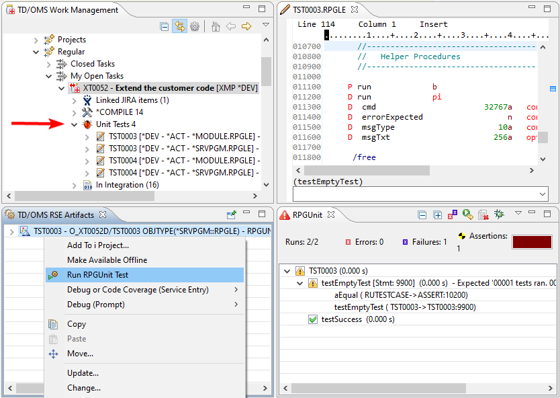Click the Projects node icon
560x398 pixels.
pyautogui.click(x=49, y=40)
